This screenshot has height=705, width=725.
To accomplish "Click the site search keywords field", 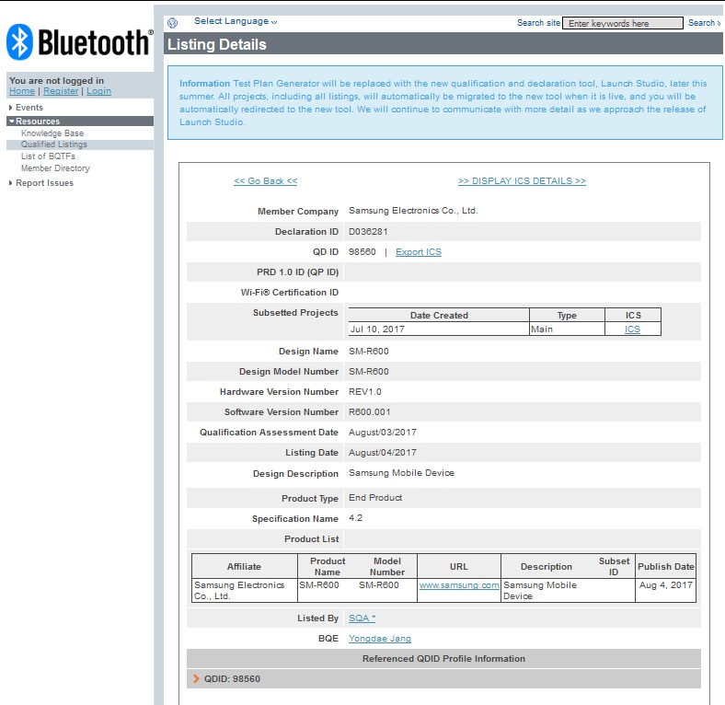I will tap(622, 23).
